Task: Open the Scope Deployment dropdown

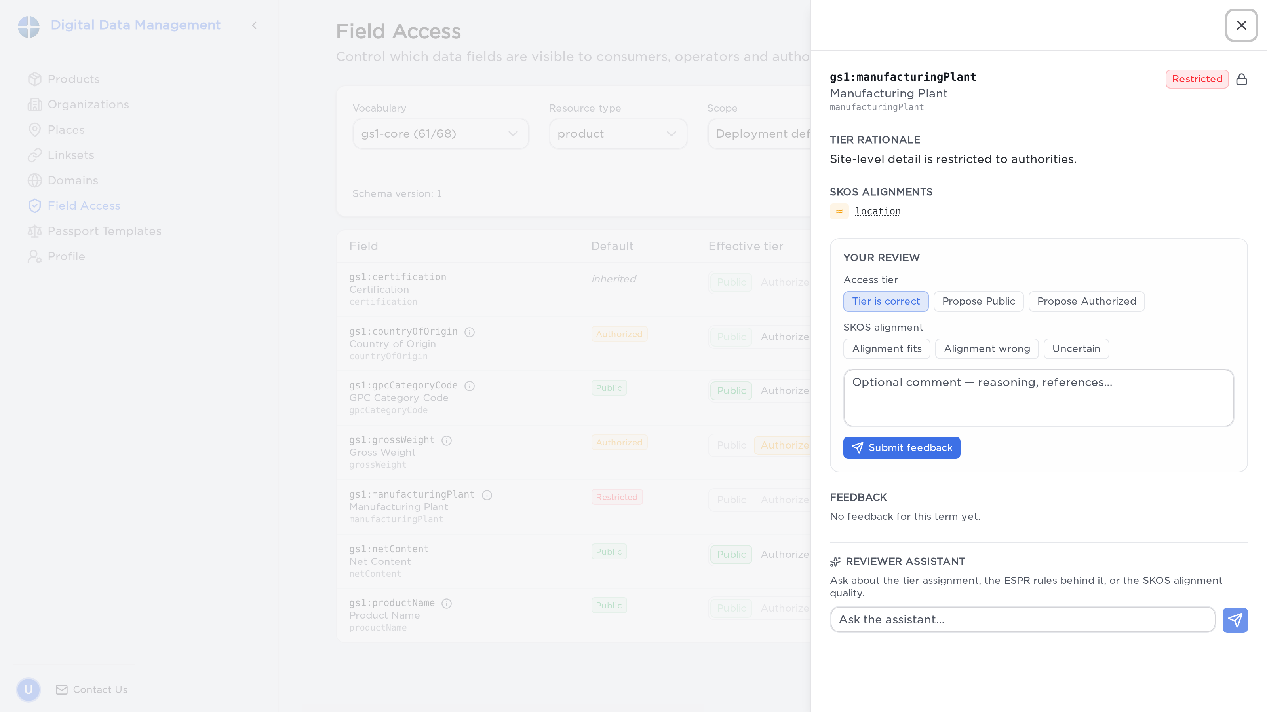Action: tap(760, 134)
